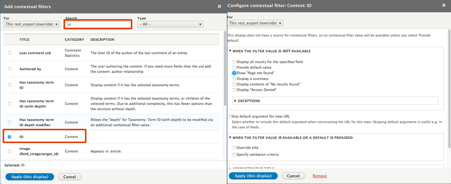Click the TITLE column header

pos(24,39)
